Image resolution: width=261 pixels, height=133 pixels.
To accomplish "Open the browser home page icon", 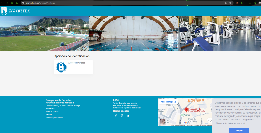I will pyautogui.click(x=17, y=3).
